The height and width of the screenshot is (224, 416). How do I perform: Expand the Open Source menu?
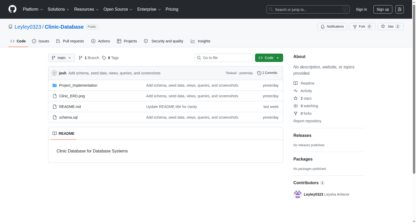[x=118, y=9]
